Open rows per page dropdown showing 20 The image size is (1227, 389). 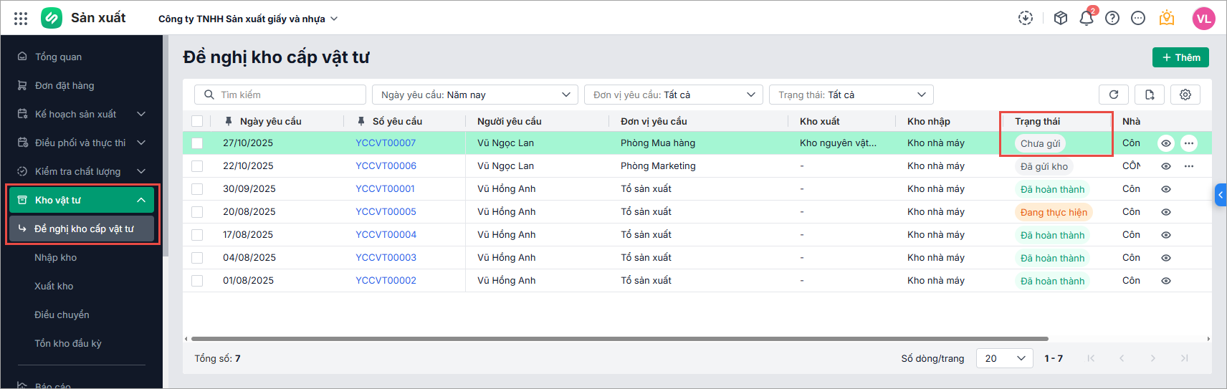1005,358
